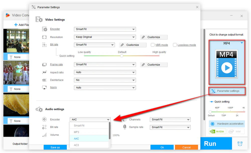The width and height of the screenshot is (251, 153).
Task: Select AAC from encoder list
Action: click(89, 138)
